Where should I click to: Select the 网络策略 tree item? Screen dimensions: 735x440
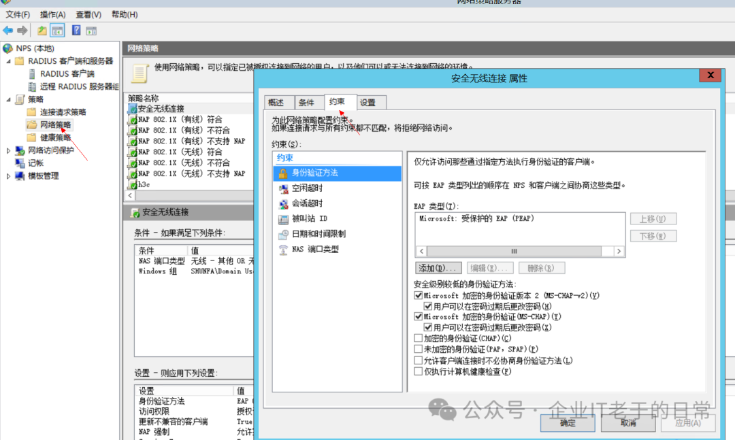[55, 124]
